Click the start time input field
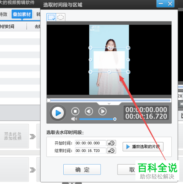Screen dimensions: 183x184 [x=90, y=143]
